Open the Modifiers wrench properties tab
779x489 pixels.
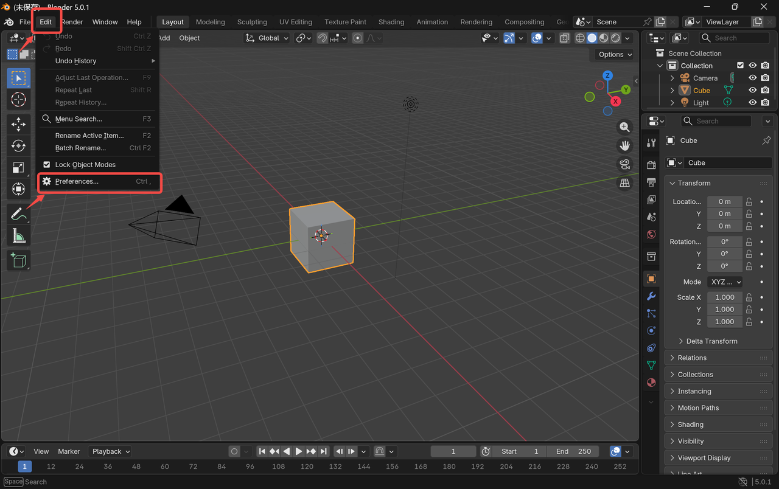(651, 296)
